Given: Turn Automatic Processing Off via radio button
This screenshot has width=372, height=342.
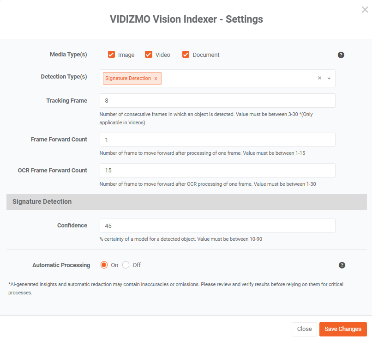Looking at the screenshot, I should point(126,265).
